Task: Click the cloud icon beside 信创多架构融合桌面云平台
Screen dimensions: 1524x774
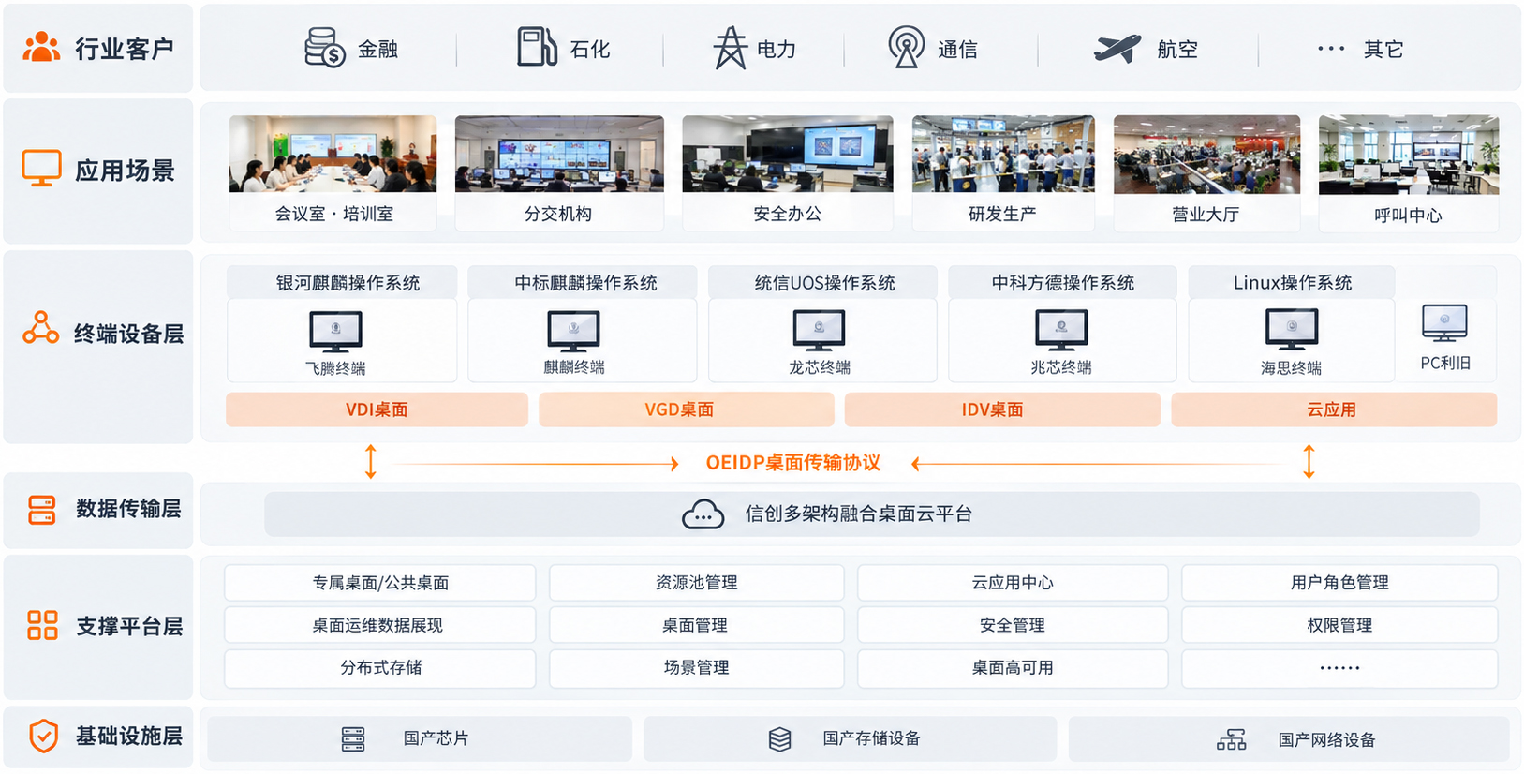Action: (703, 514)
